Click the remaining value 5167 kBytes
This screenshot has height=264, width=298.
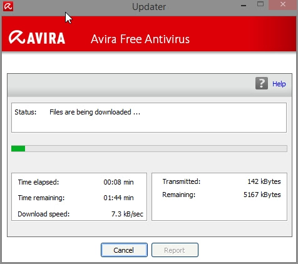262,195
